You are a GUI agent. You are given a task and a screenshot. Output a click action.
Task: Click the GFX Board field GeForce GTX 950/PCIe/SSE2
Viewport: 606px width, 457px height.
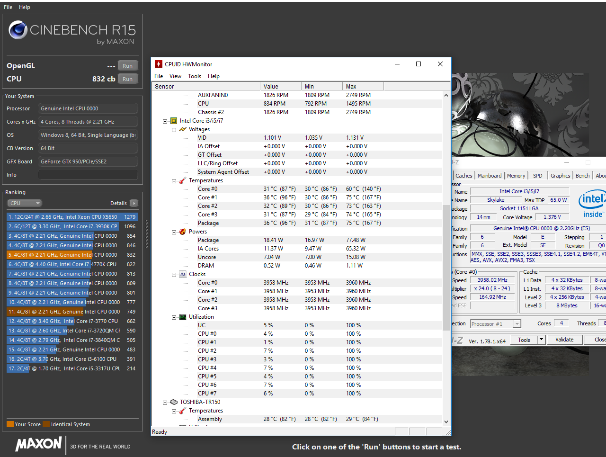point(88,161)
